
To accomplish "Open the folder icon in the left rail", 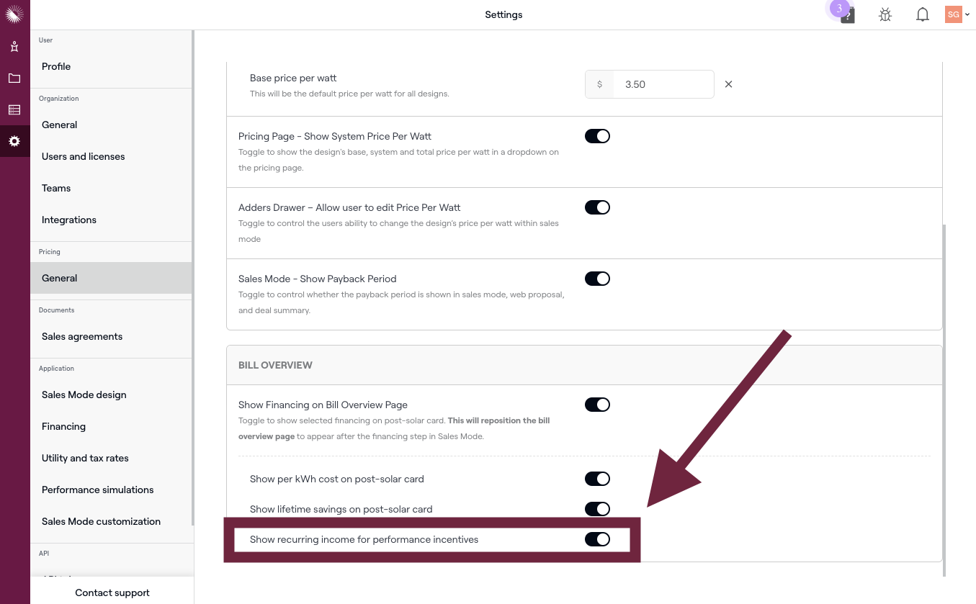I will (x=14, y=78).
